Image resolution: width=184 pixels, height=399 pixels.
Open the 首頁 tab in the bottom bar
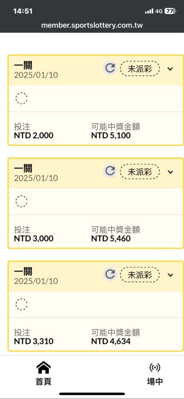(x=43, y=373)
